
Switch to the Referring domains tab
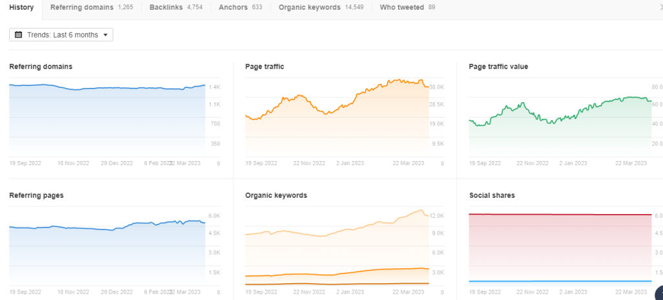pyautogui.click(x=92, y=7)
